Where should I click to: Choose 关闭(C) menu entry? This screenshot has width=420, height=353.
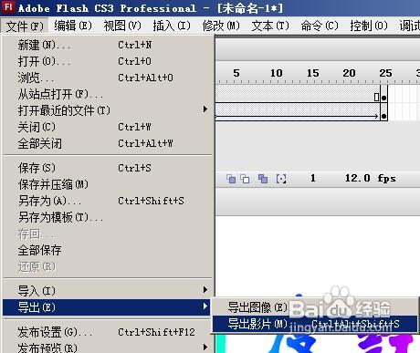click(107, 127)
